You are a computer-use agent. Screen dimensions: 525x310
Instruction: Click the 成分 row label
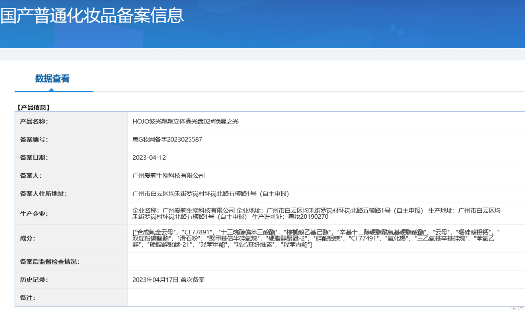28,239
